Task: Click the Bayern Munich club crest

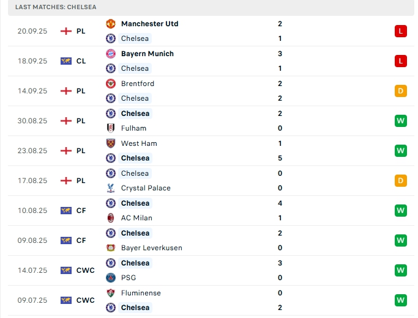Action: (x=111, y=54)
